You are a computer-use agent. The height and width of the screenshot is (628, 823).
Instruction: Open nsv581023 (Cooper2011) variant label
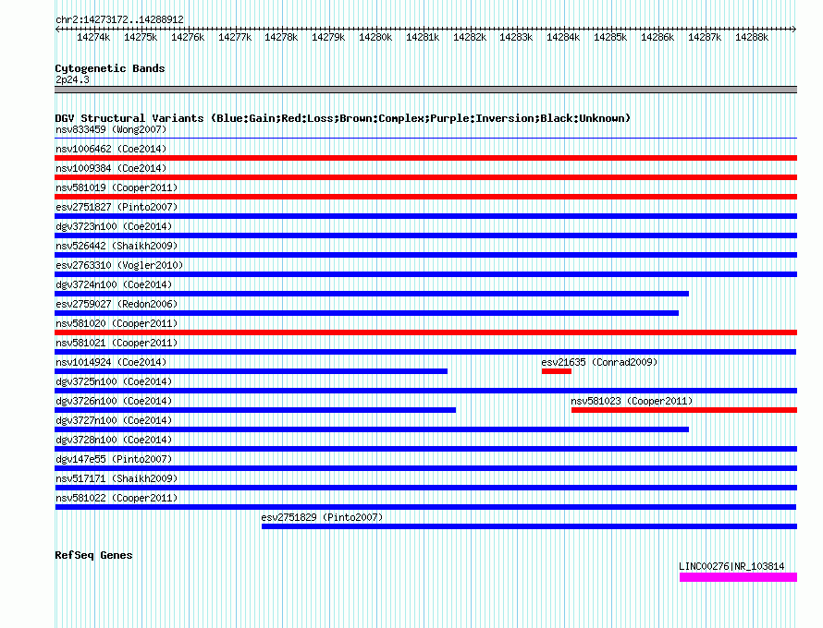click(632, 401)
